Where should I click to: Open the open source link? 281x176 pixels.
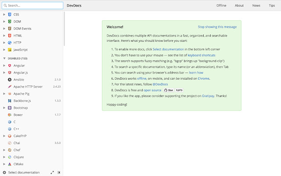[152, 90]
